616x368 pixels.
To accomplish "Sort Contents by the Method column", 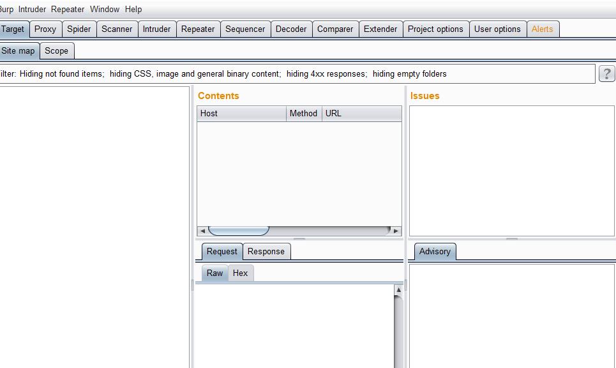I will click(x=304, y=114).
